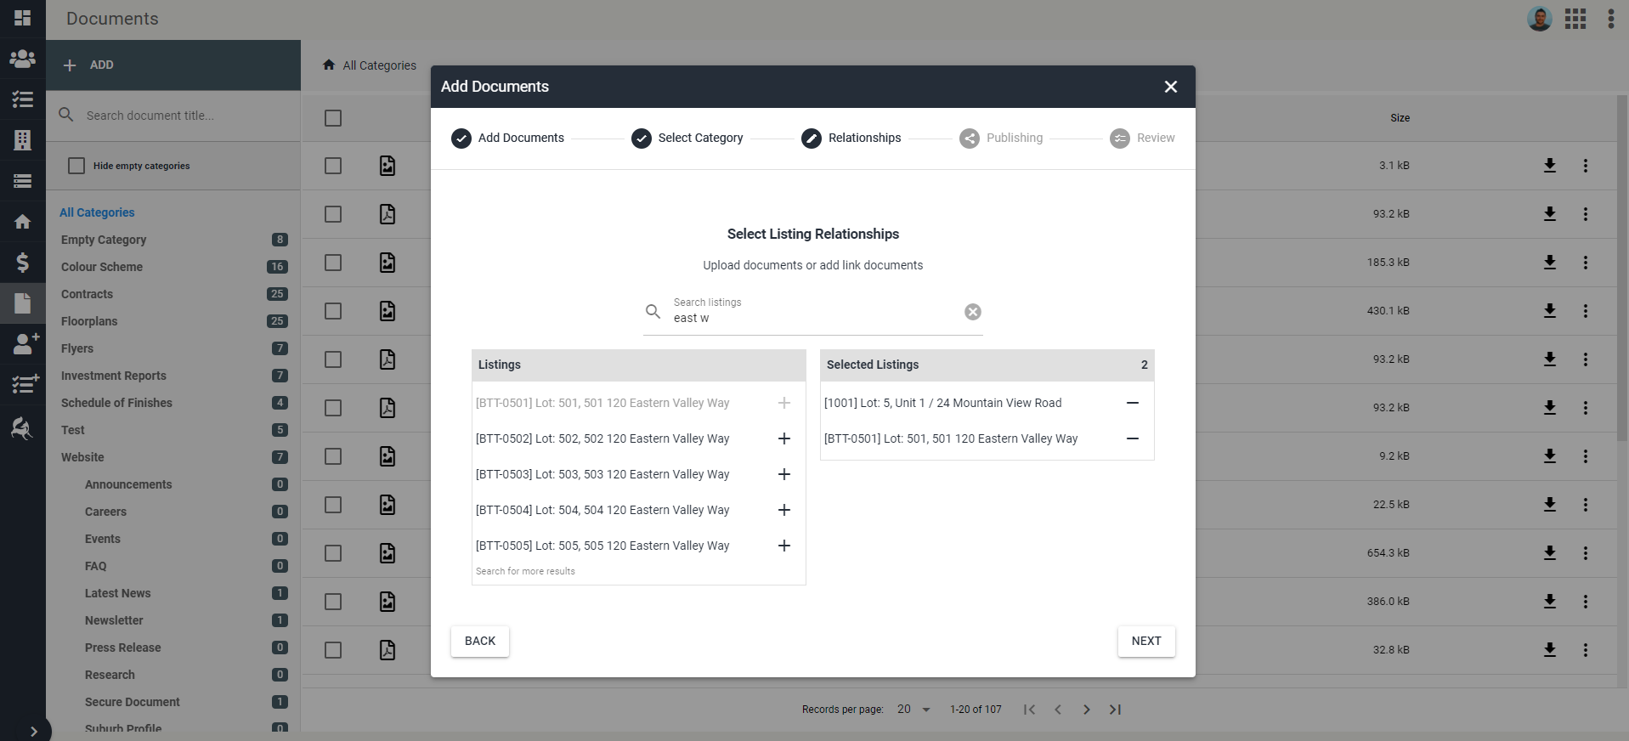
Task: Select the Colour Scheme category
Action: (x=102, y=267)
